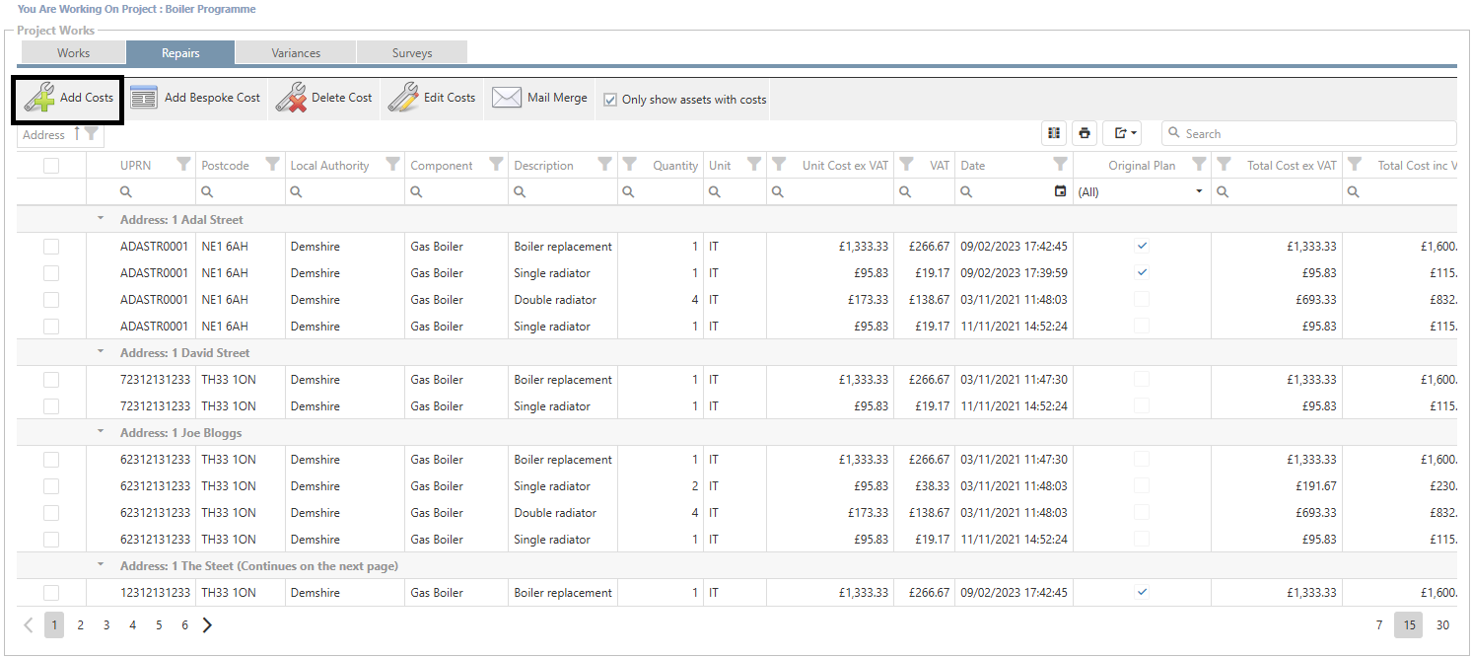This screenshot has height=657, width=1472.
Task: Toggle Only show assets with costs
Action: tap(610, 100)
